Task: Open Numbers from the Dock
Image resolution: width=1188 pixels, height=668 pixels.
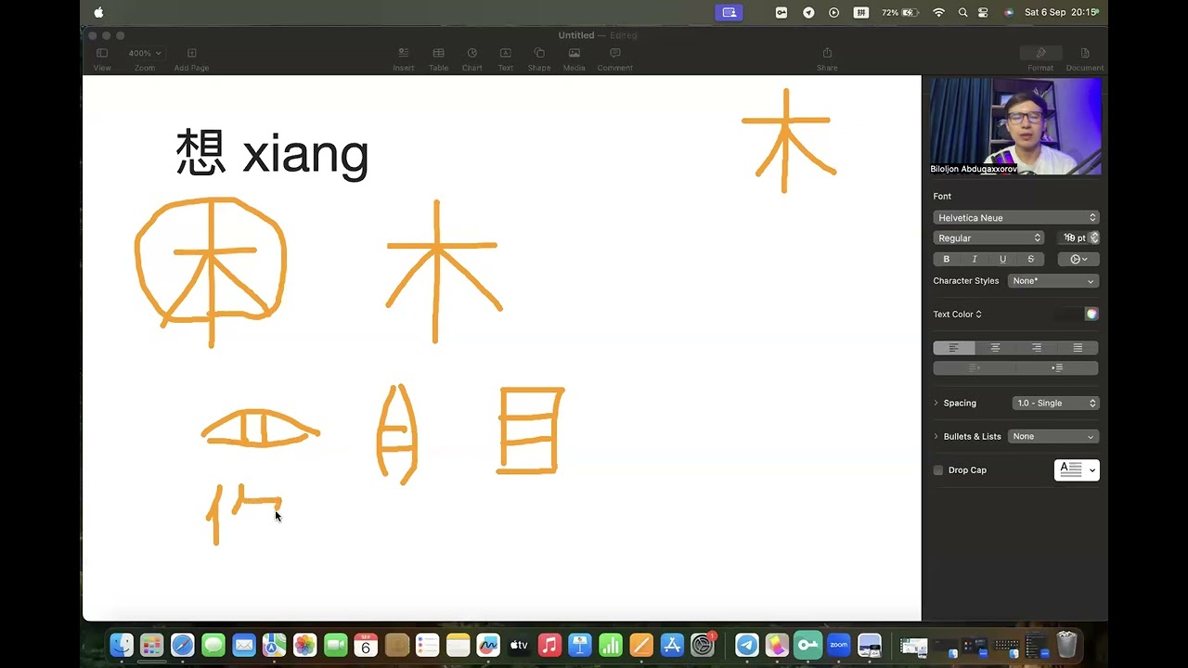Action: tap(611, 645)
